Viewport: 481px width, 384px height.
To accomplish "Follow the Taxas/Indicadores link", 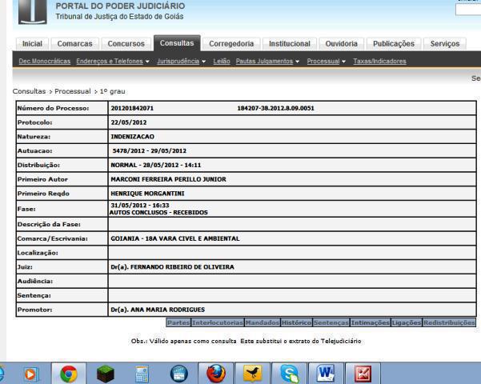I will tap(379, 62).
